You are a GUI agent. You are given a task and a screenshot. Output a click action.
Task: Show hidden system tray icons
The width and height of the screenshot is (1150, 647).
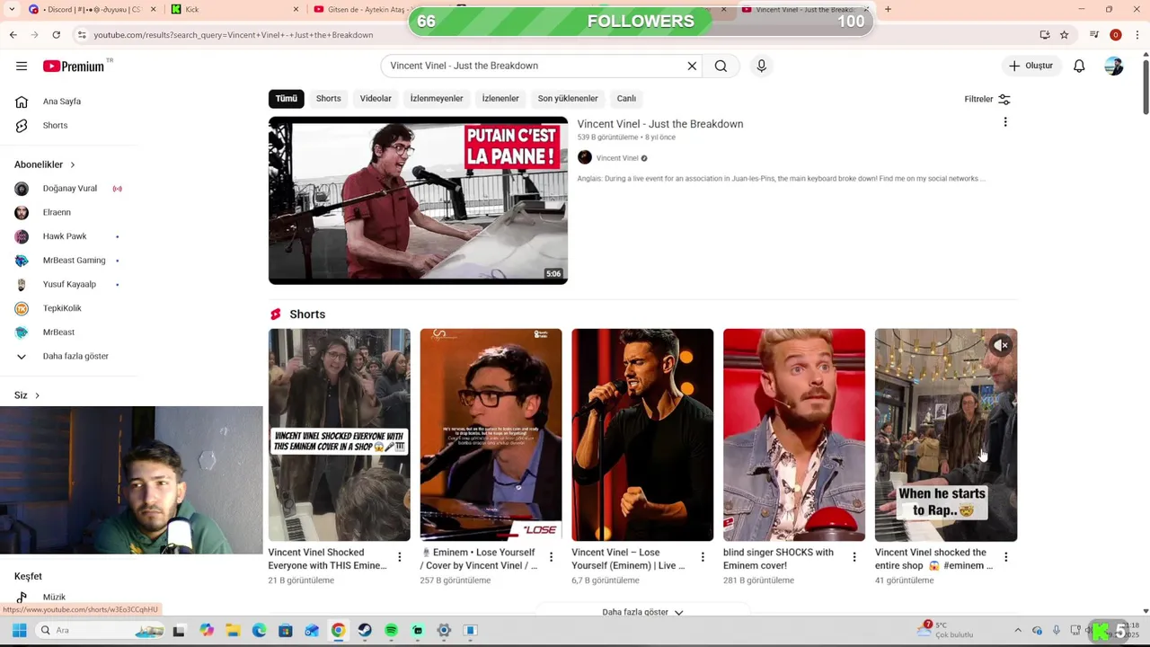[x=1018, y=630]
